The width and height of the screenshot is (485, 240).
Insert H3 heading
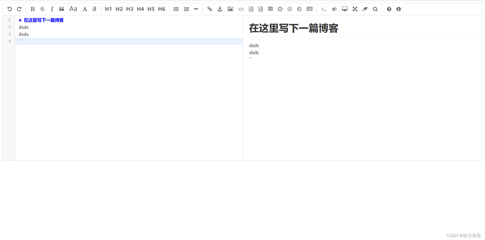(x=130, y=9)
